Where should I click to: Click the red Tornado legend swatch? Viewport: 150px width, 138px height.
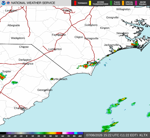(x=75, y=3)
